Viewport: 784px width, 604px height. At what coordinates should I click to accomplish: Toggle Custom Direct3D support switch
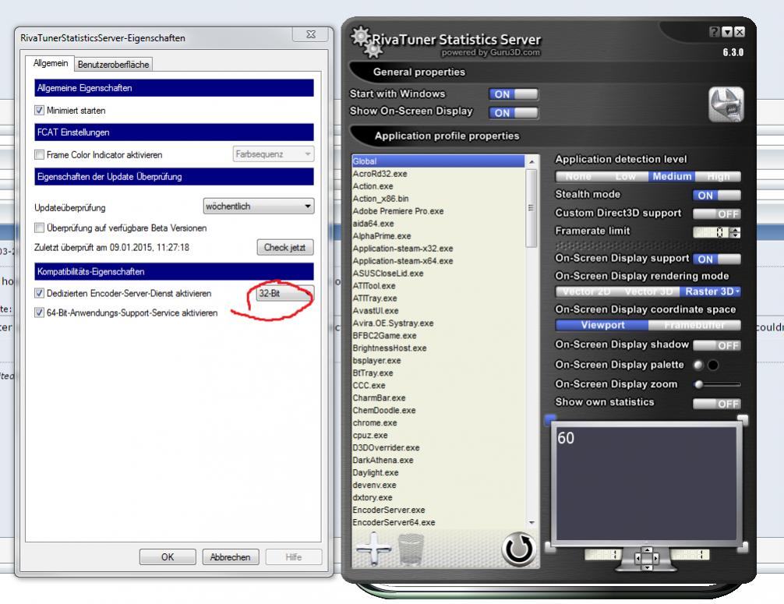[717, 214]
